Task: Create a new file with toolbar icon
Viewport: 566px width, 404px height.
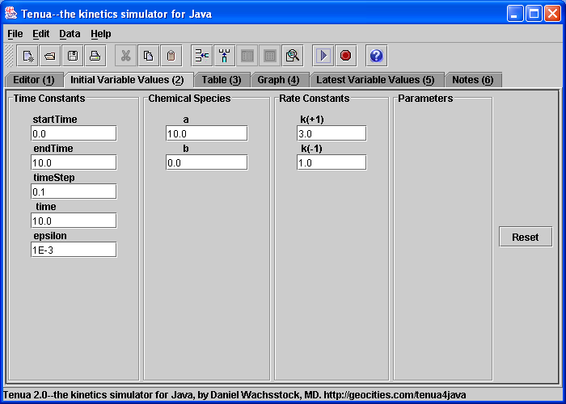Action: [x=27, y=56]
